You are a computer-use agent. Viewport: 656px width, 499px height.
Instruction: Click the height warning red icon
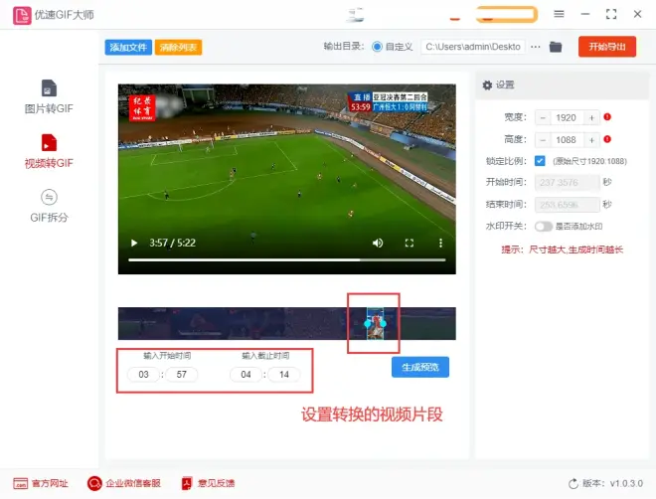click(x=607, y=139)
